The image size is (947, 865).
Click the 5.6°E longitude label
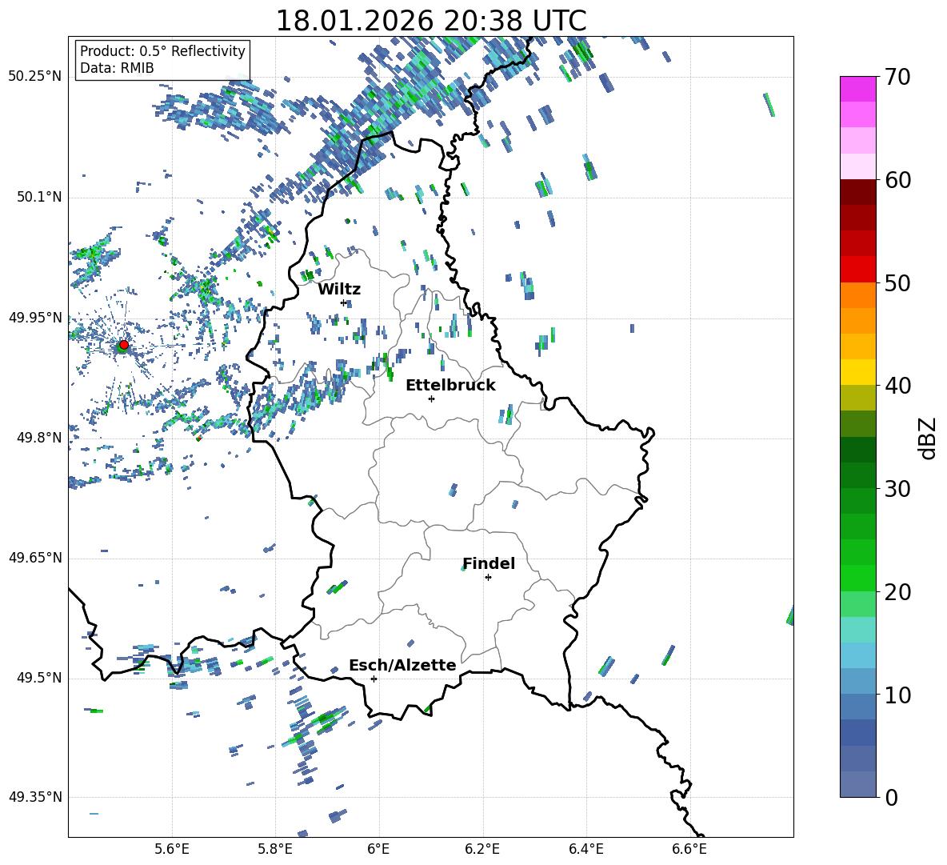[172, 849]
